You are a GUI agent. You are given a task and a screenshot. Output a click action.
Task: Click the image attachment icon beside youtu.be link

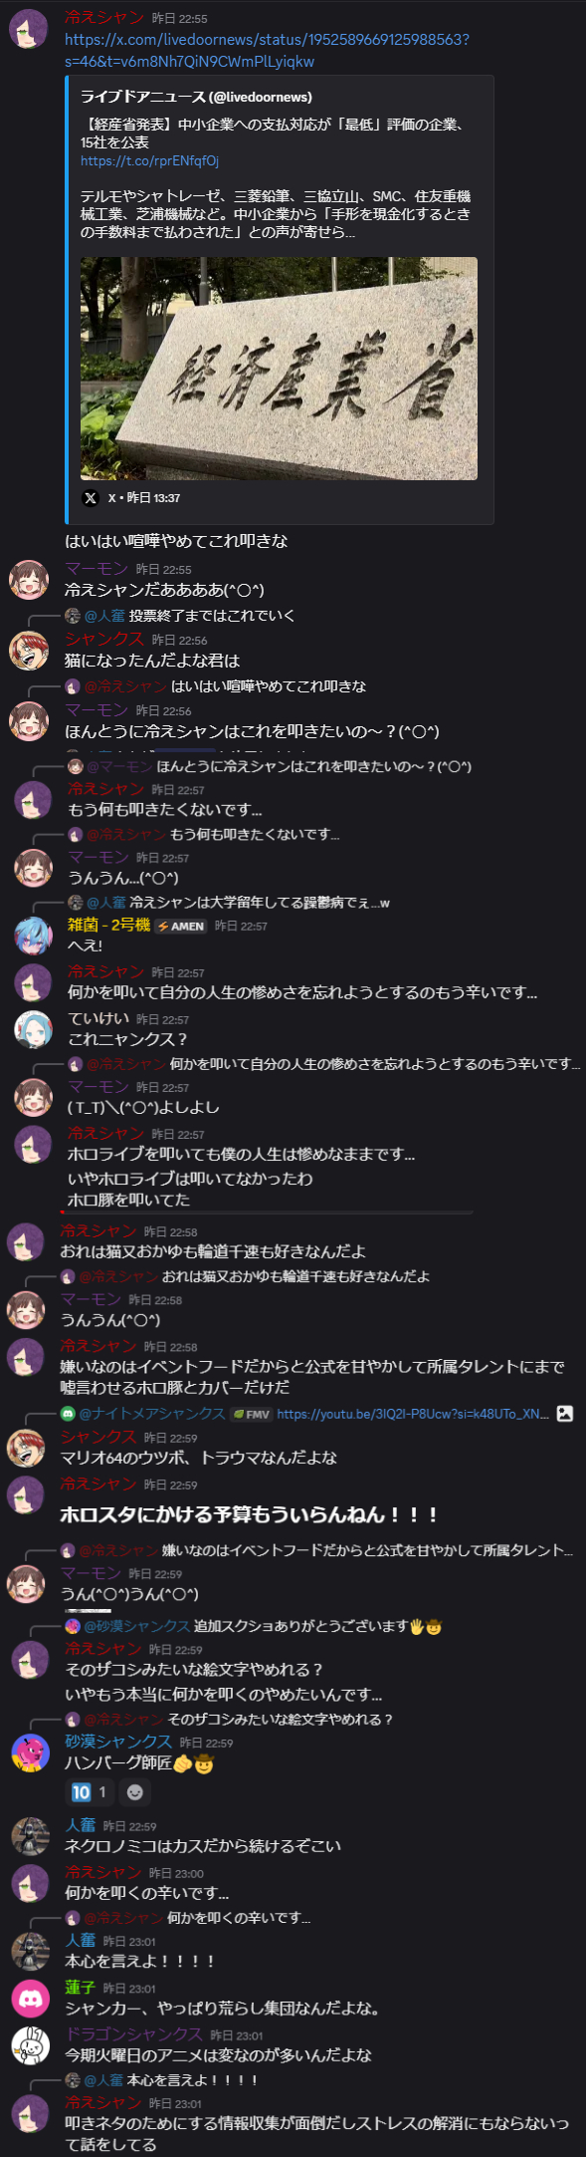[565, 1414]
